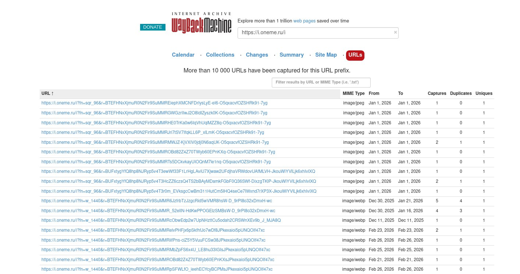Open the URL link containing 'R6JzfrbTzJzgc'

pyautogui.click(x=157, y=201)
